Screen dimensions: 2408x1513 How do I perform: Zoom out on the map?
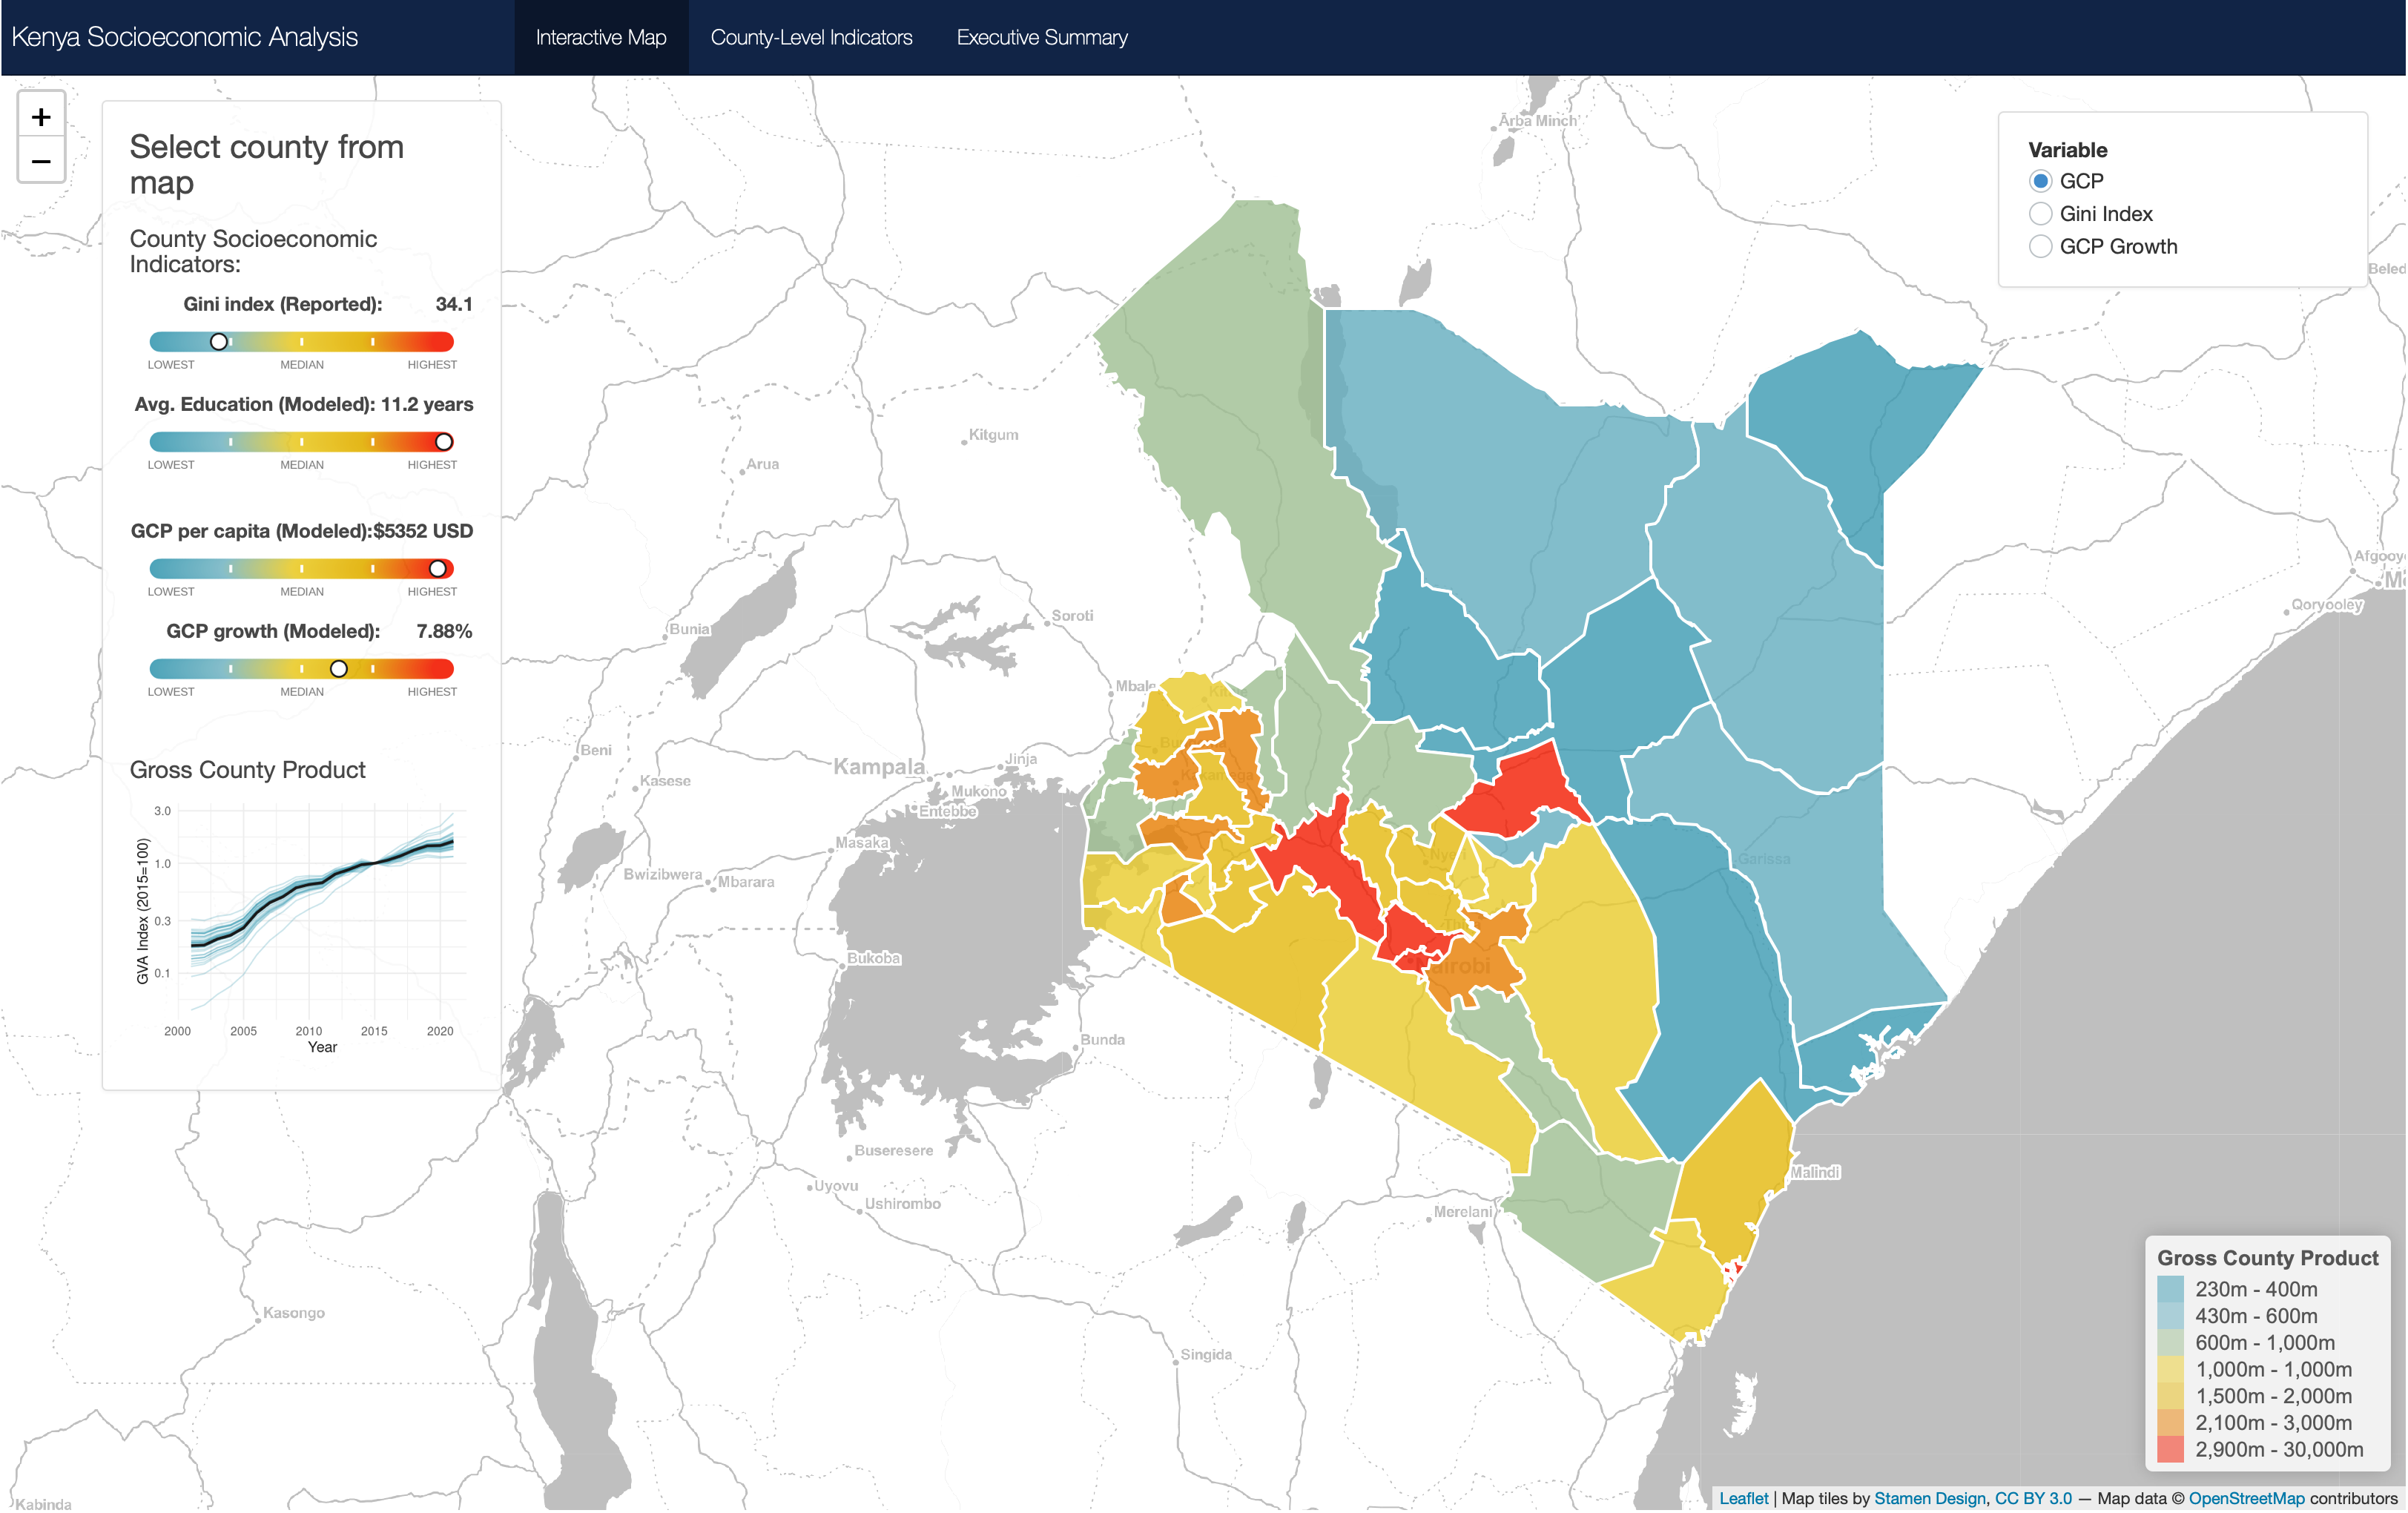point(41,160)
